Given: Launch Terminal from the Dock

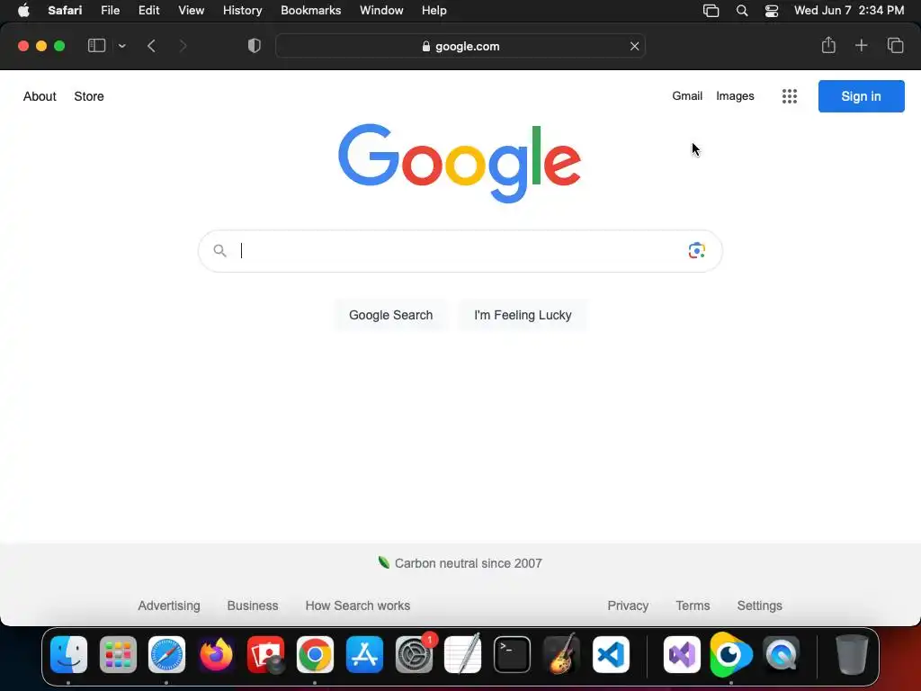Looking at the screenshot, I should tap(512, 654).
